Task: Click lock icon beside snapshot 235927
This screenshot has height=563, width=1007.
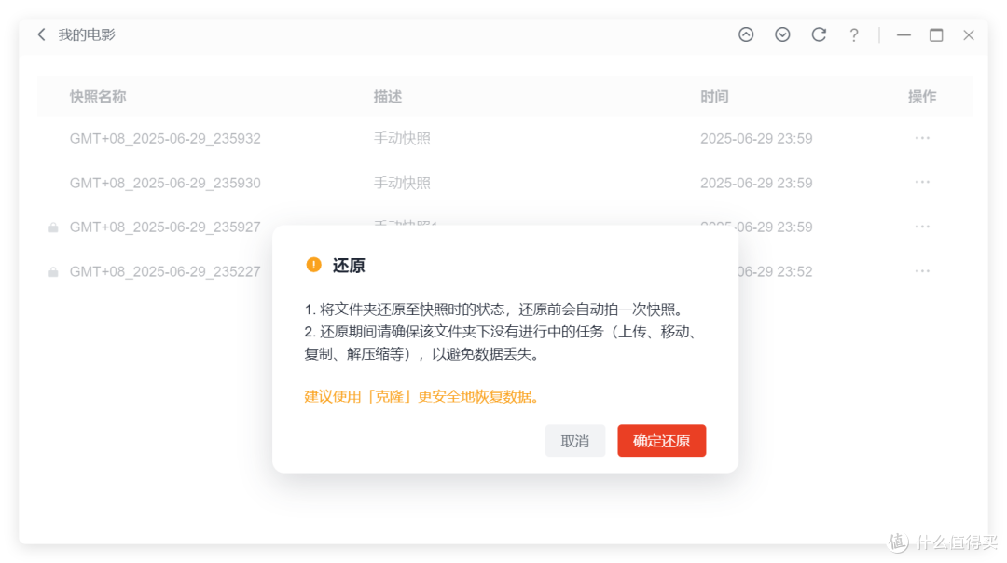Action: (53, 227)
